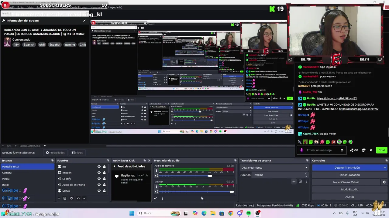This screenshot has height=218, width=389.
Task: Show hidden system tray icons
Action: pyautogui.click(x=334, y=213)
